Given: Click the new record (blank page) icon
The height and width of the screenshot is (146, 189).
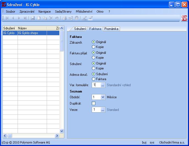Looking at the screenshot, I should 39,18.
